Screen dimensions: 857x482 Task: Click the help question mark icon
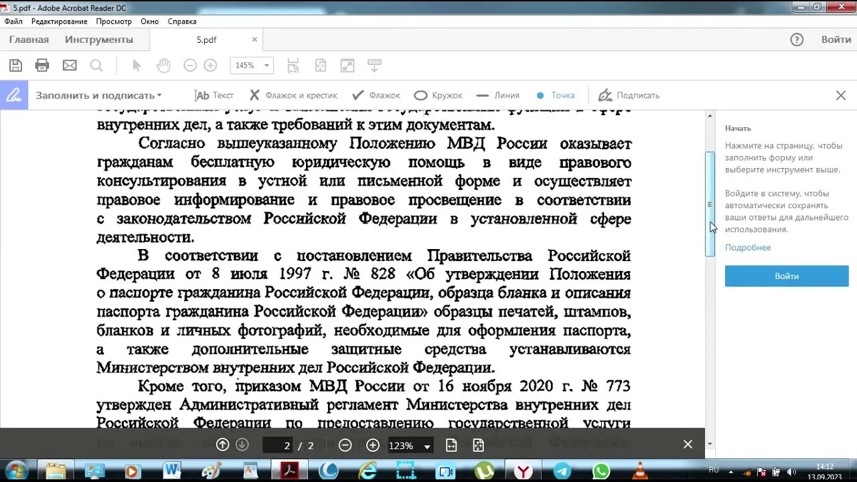point(797,39)
